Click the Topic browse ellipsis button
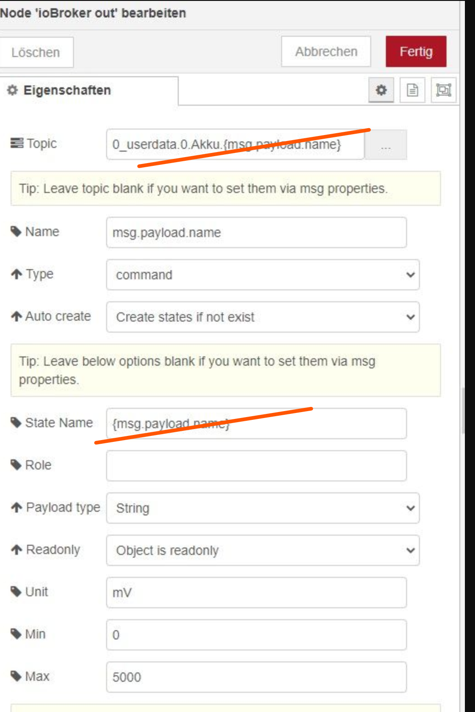This screenshot has height=712, width=475. click(x=385, y=145)
